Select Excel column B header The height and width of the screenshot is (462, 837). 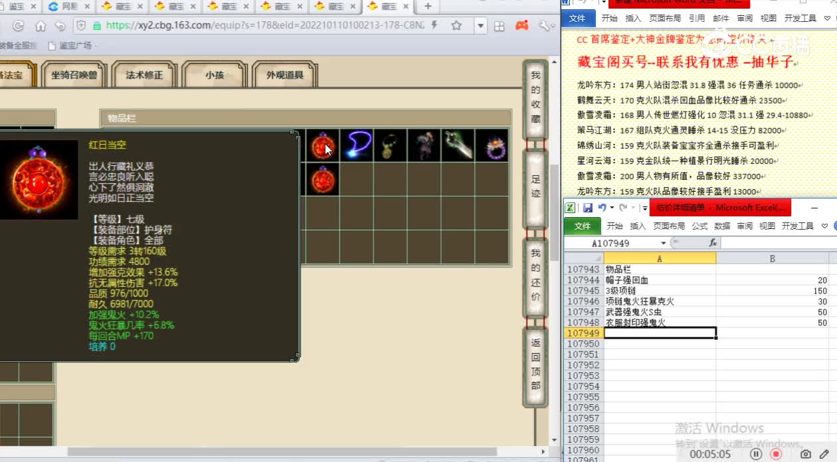773,258
